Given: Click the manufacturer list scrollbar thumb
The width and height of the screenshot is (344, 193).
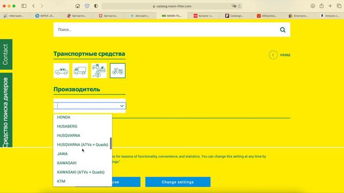Looking at the screenshot, I should [111, 143].
